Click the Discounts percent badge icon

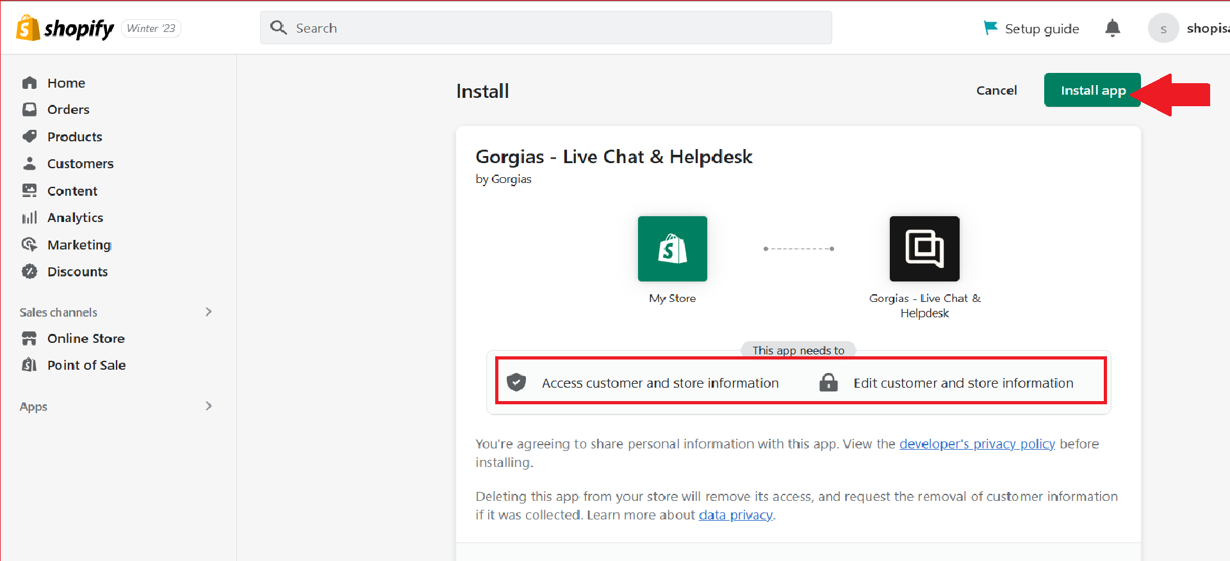coord(29,271)
